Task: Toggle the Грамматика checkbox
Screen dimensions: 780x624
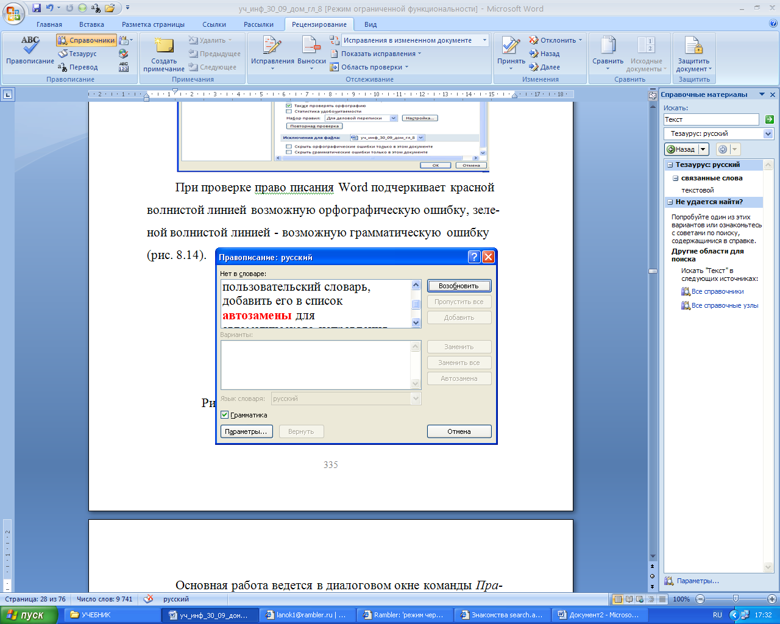Action: (x=224, y=415)
